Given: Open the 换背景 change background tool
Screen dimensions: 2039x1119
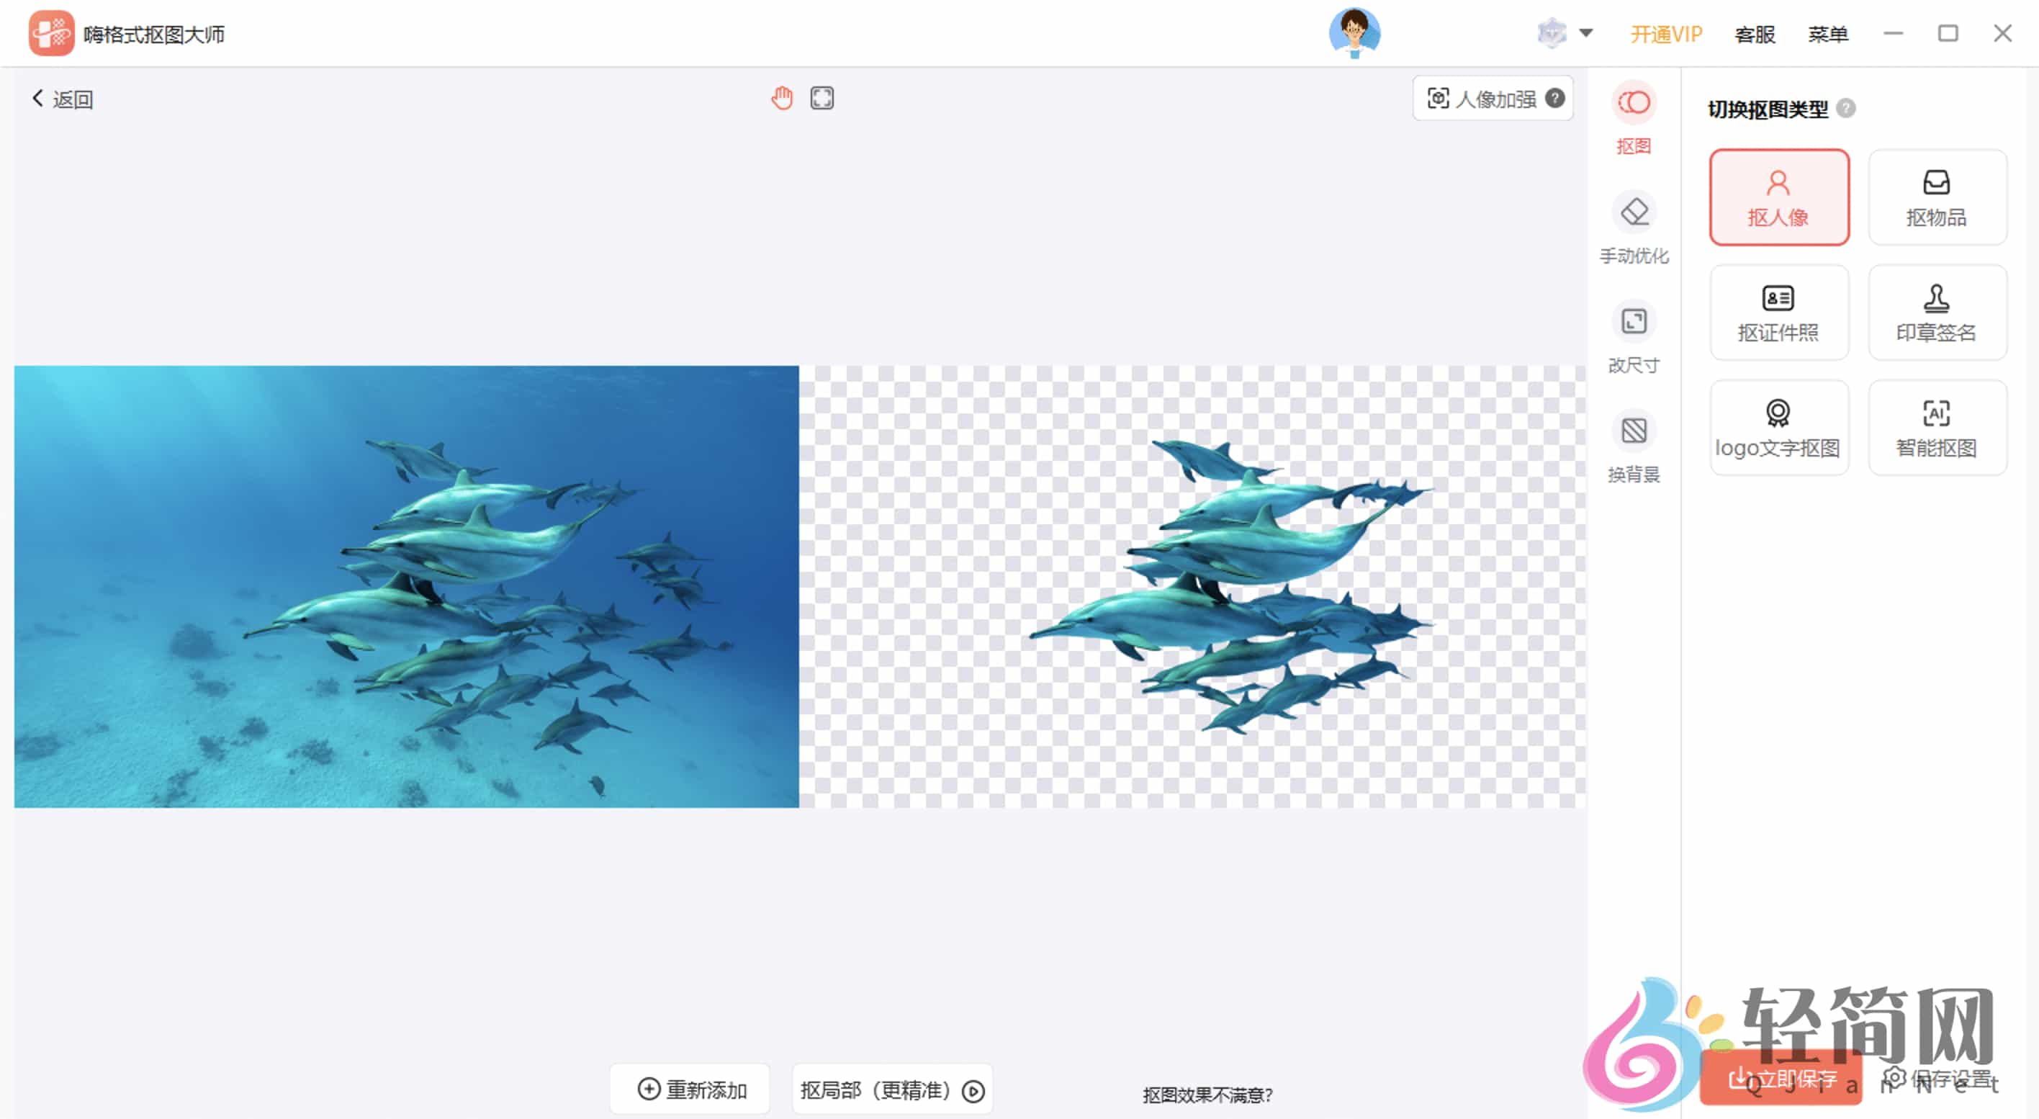Looking at the screenshot, I should pyautogui.click(x=1632, y=446).
